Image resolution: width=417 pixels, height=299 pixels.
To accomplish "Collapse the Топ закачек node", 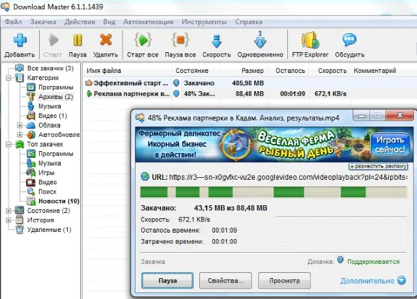I will point(8,145).
